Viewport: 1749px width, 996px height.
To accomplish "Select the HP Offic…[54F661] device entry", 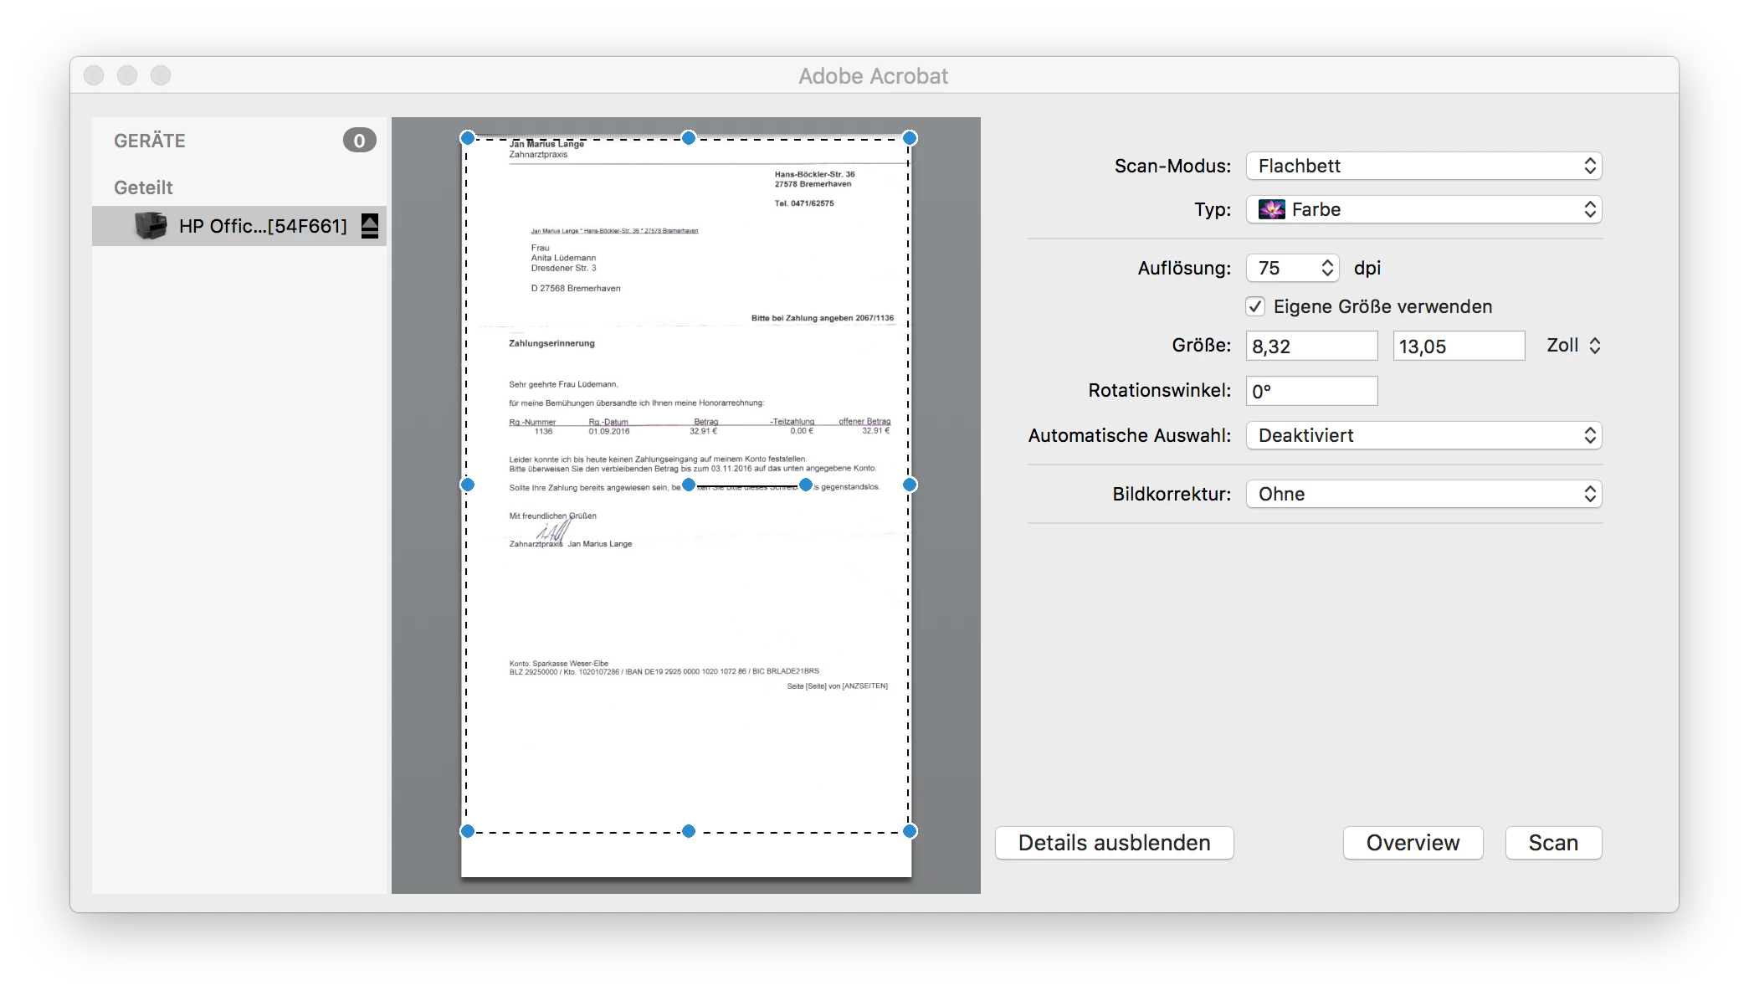I will pyautogui.click(x=262, y=226).
